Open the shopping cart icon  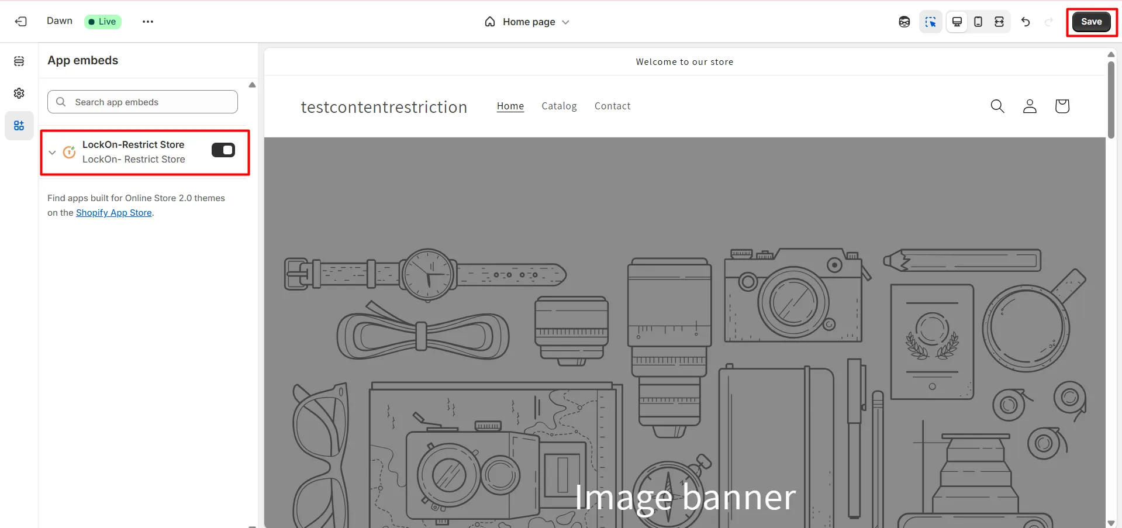[x=1062, y=106]
